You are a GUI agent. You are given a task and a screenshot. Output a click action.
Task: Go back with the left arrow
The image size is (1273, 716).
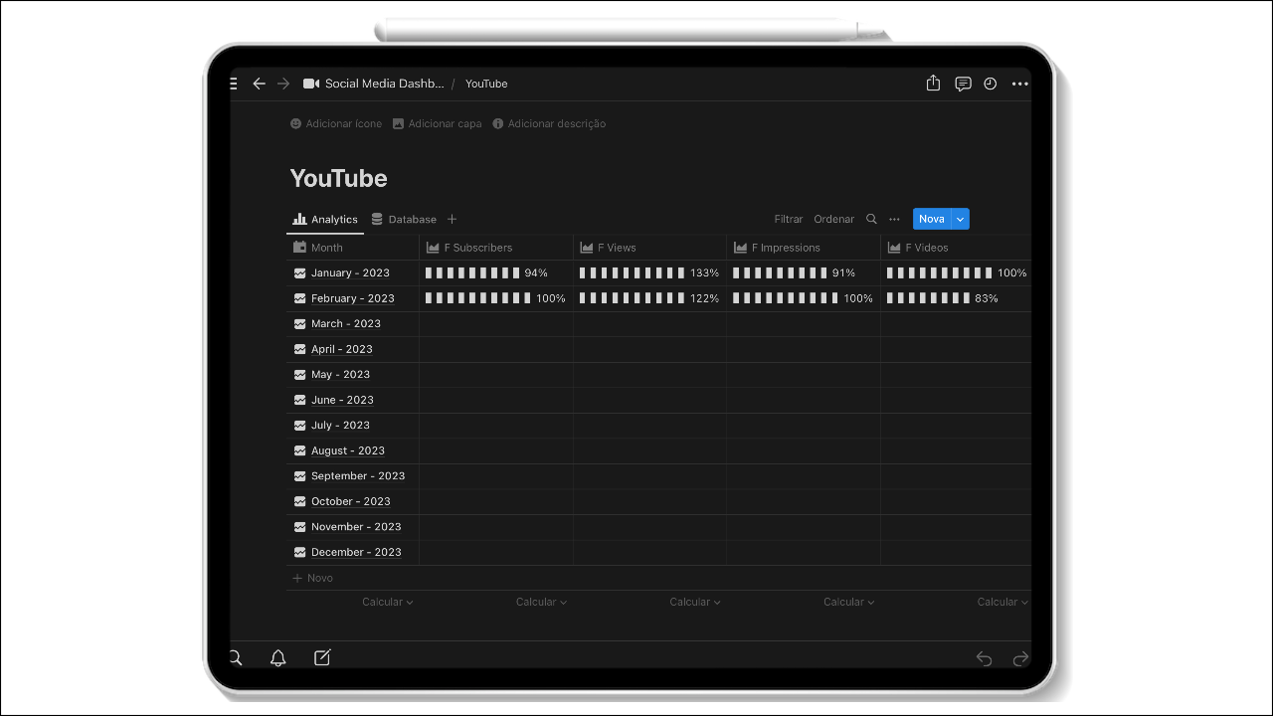[259, 84]
